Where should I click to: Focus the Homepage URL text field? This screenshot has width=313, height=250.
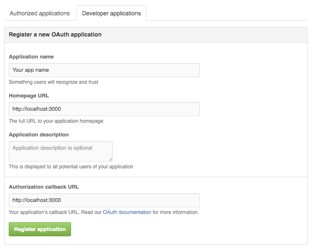[x=104, y=109]
